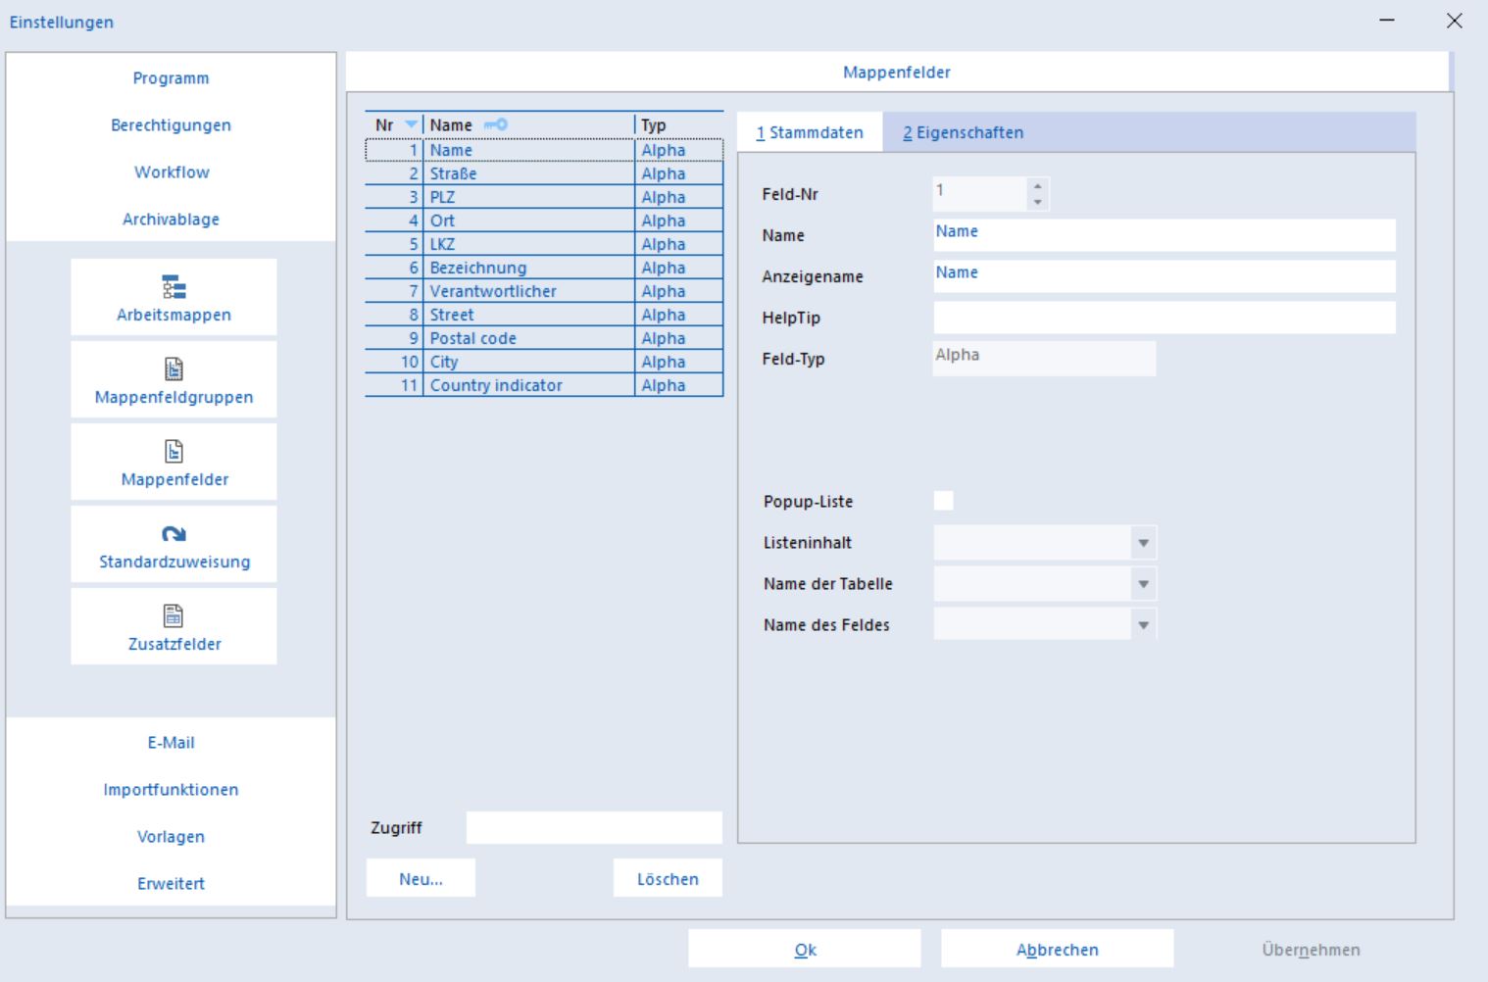
Task: Switch to the Eigenschaften tab
Action: point(964,132)
